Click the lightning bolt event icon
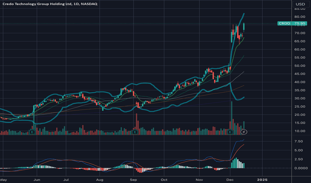The width and height of the screenshot is (311, 183). [x=245, y=132]
